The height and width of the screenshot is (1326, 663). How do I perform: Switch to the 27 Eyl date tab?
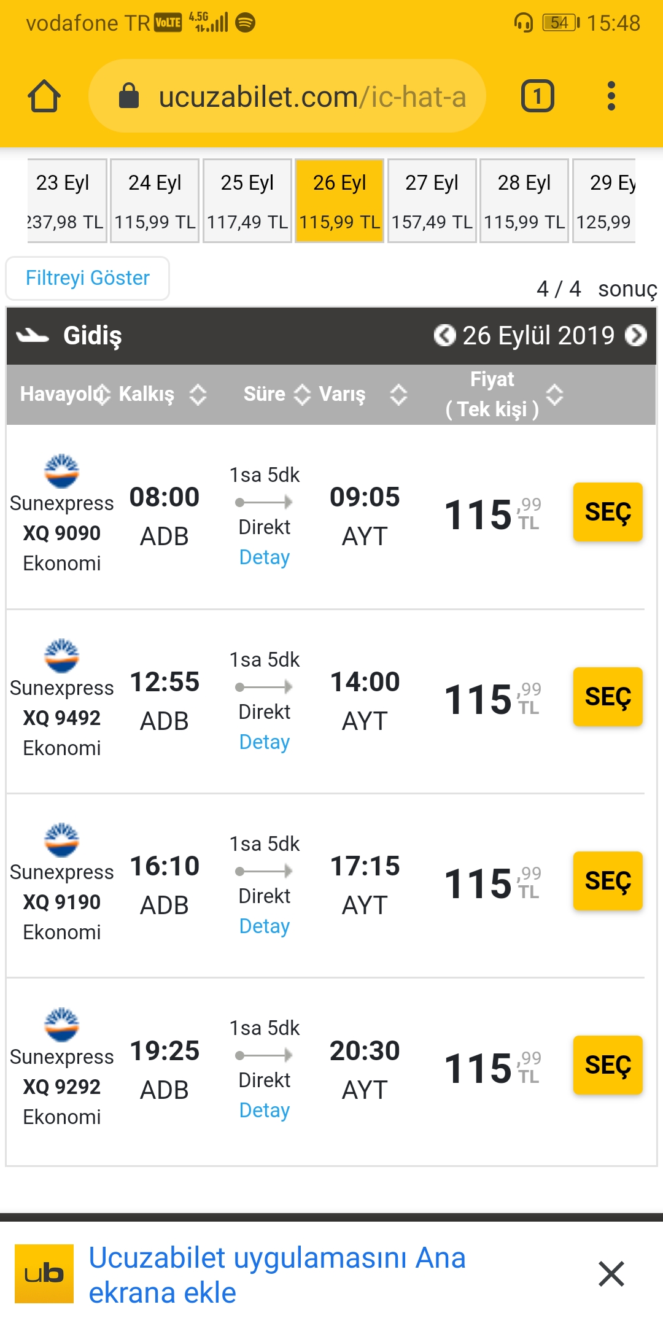(432, 201)
